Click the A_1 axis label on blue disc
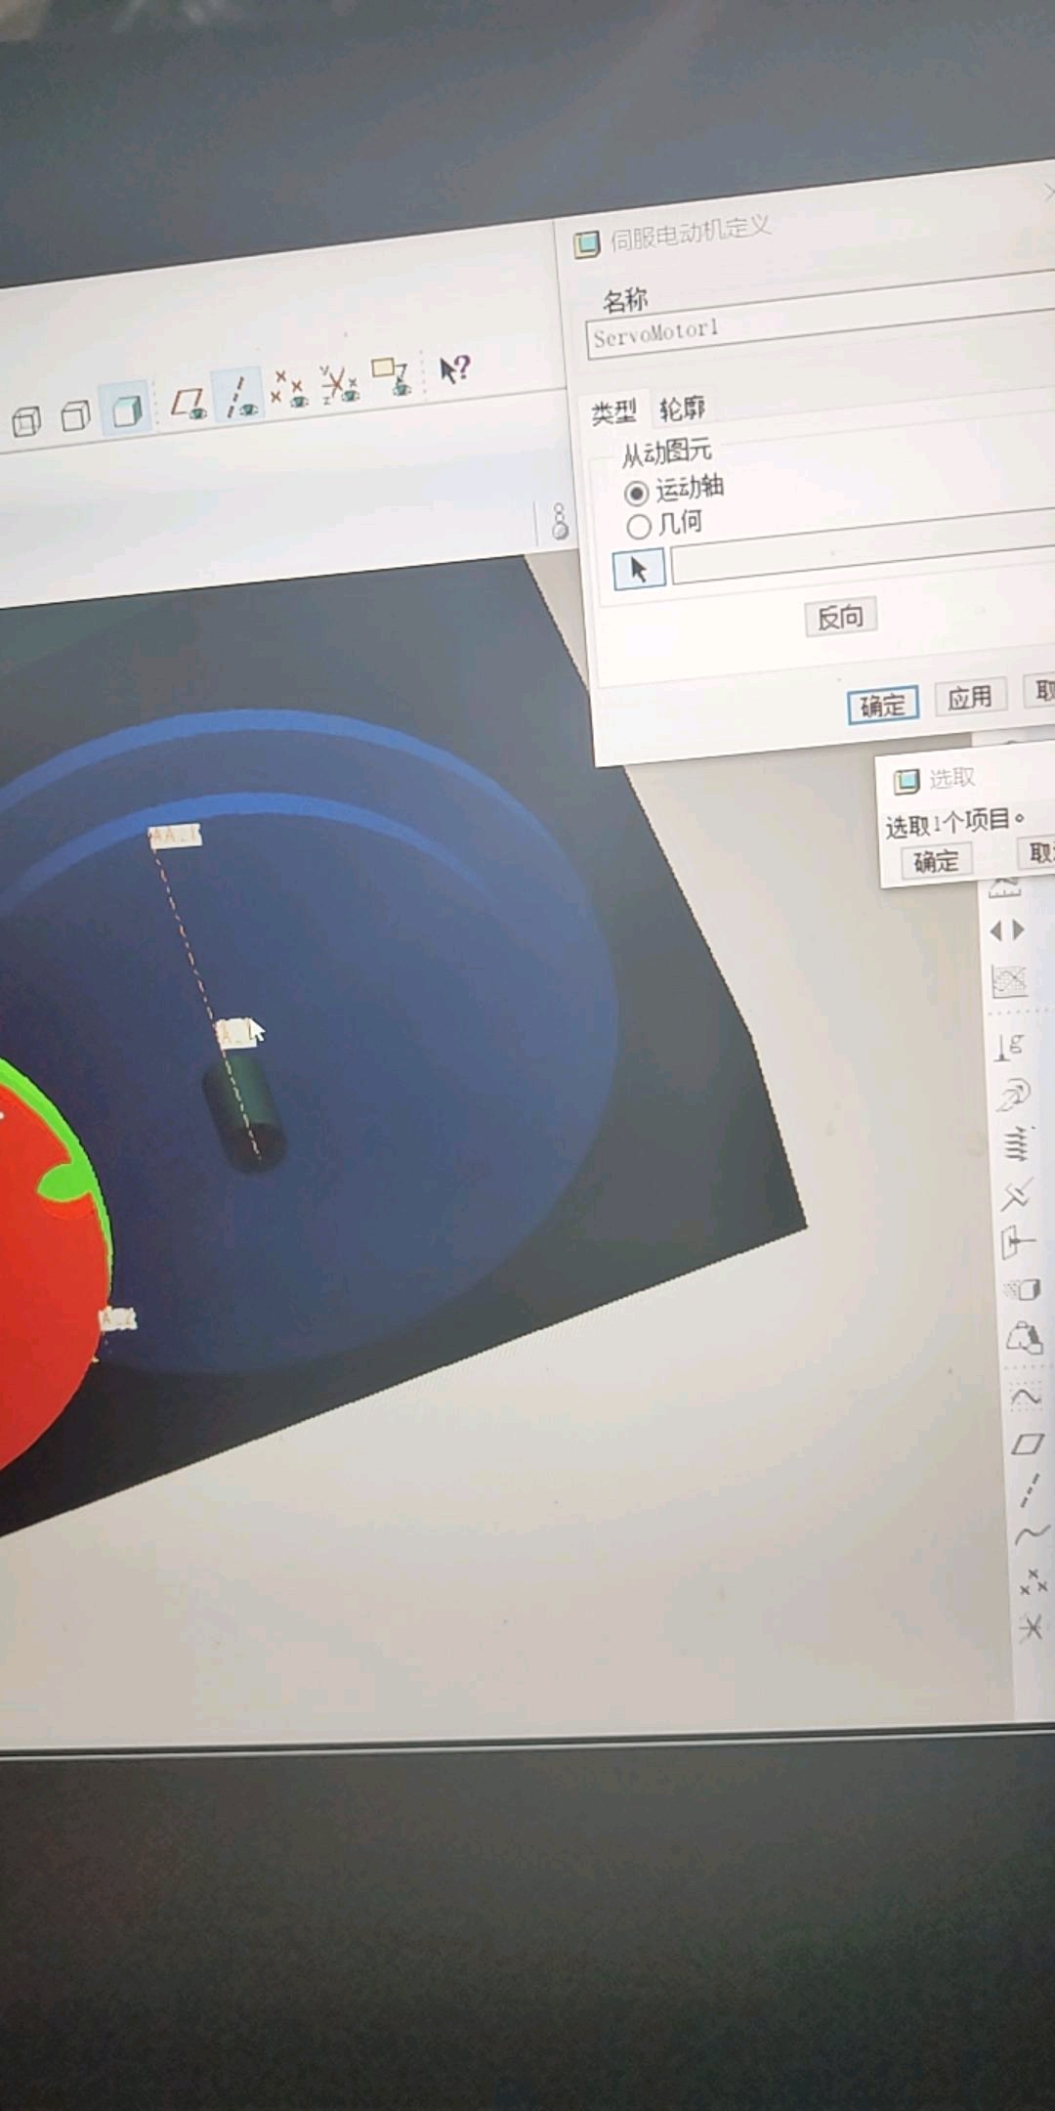The image size is (1055, 2111). (175, 837)
